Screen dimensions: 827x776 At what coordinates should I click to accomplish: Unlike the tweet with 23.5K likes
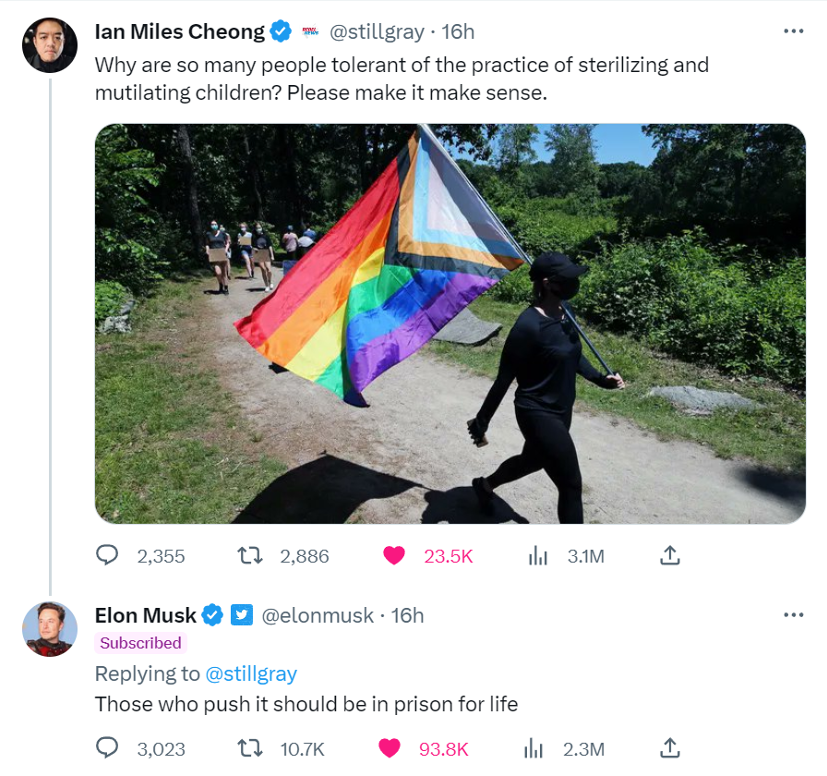tap(393, 555)
